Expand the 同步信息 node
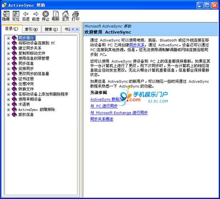The image size is (220, 199). (x=8, y=63)
